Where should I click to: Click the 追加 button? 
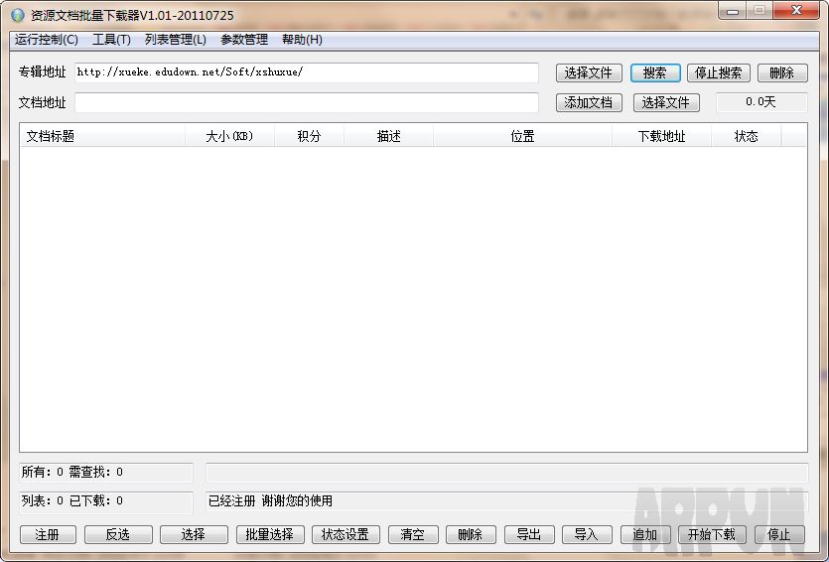(x=645, y=534)
